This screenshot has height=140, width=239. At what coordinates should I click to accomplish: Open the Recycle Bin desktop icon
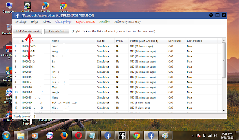pyautogui.click(x=7, y=29)
